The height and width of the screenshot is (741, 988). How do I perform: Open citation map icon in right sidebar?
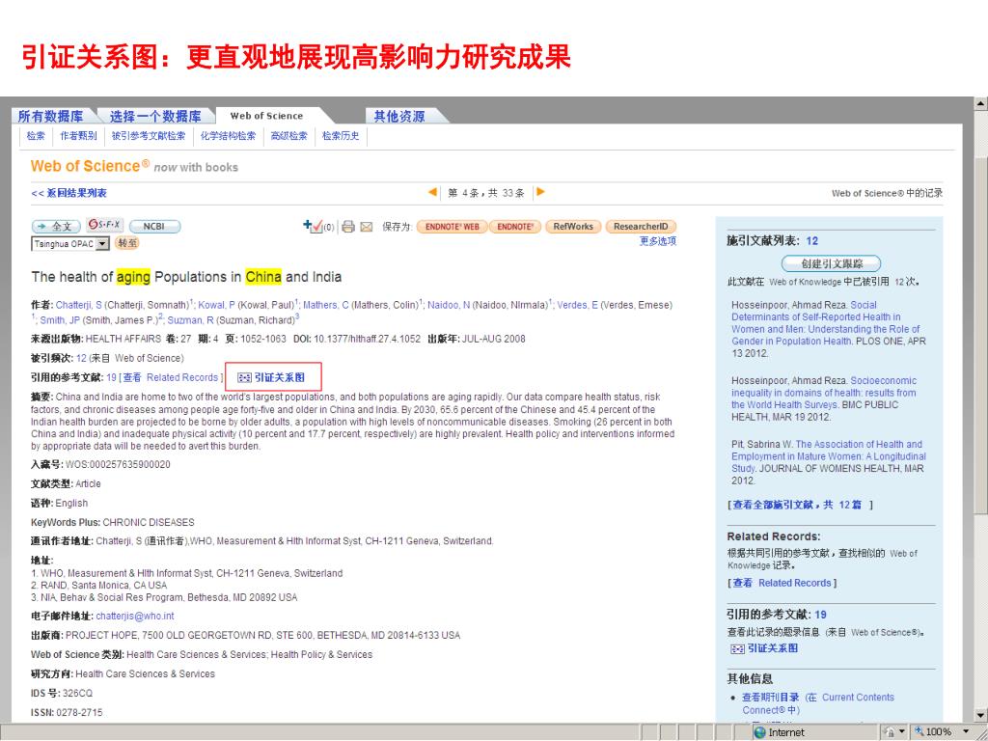coord(737,648)
